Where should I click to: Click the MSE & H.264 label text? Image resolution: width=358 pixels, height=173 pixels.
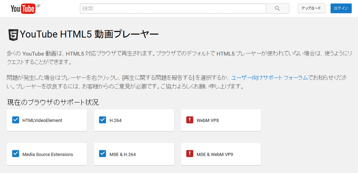click(122, 154)
